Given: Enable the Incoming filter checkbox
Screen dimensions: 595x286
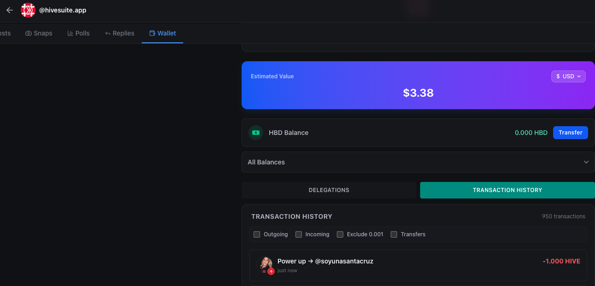Looking at the screenshot, I should pyautogui.click(x=299, y=234).
